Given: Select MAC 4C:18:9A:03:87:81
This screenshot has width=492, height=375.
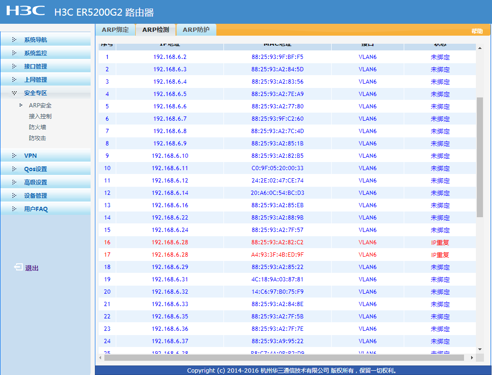Looking at the screenshot, I should tap(278, 279).
